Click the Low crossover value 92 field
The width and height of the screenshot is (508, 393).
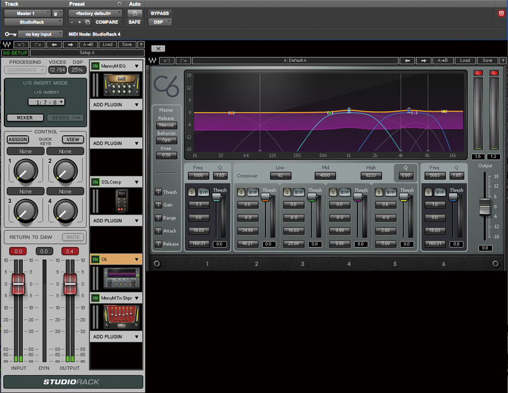[x=281, y=176]
